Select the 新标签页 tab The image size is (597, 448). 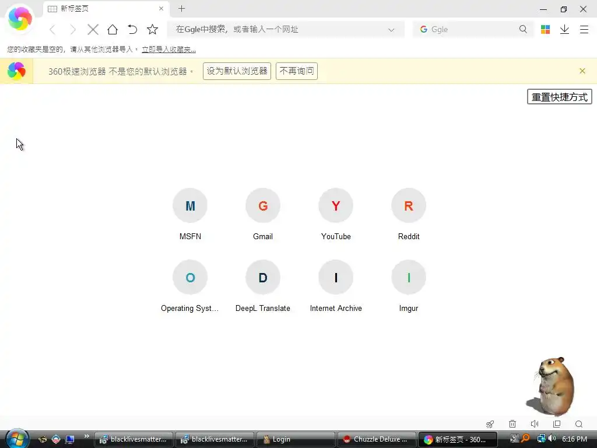pyautogui.click(x=106, y=9)
